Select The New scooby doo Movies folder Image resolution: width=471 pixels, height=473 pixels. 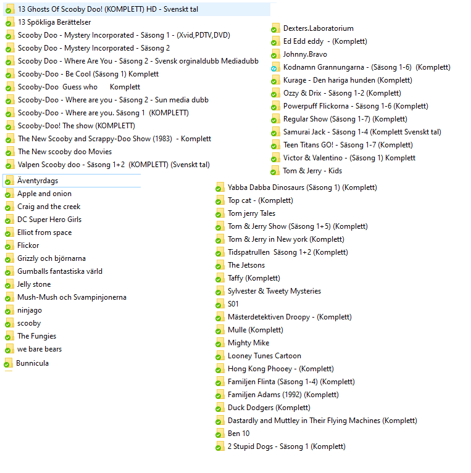65,152
